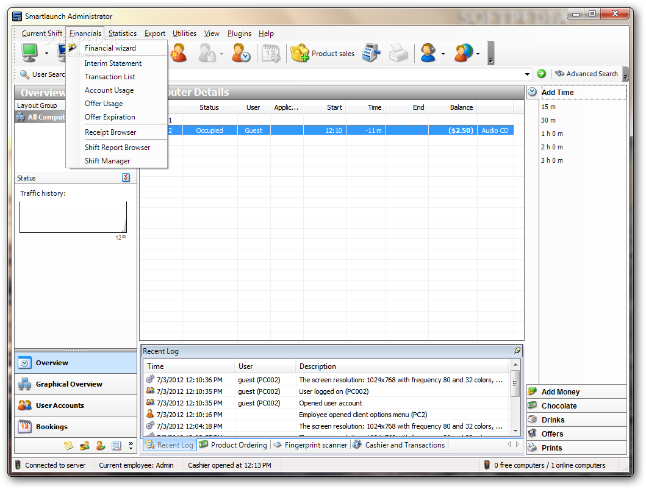Viewport: 646px width, 489px height.
Task: Open dropdown arrow beside headset employee icon
Action: (x=443, y=54)
